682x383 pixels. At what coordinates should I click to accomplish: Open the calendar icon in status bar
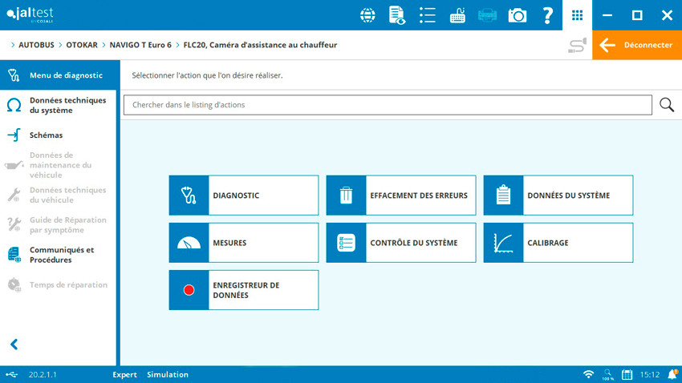(627, 374)
